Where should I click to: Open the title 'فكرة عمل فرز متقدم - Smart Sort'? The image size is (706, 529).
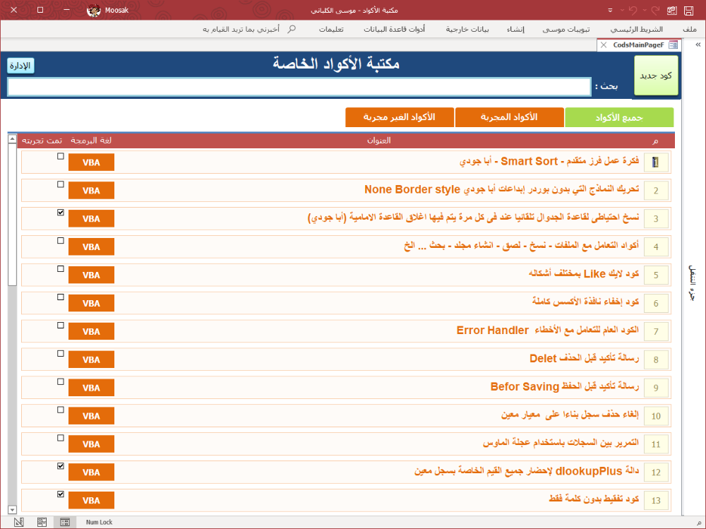point(549,161)
